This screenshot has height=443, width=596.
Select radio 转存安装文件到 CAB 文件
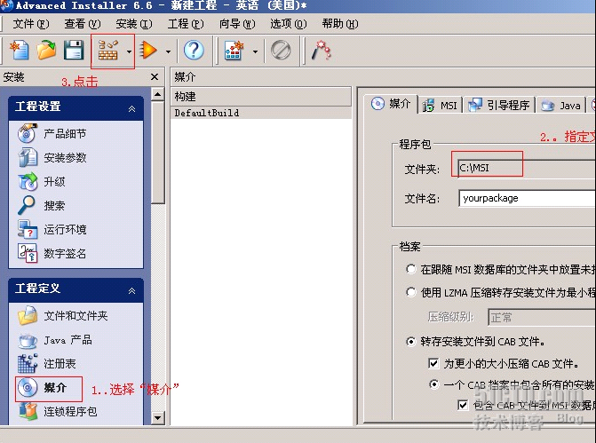pos(410,342)
